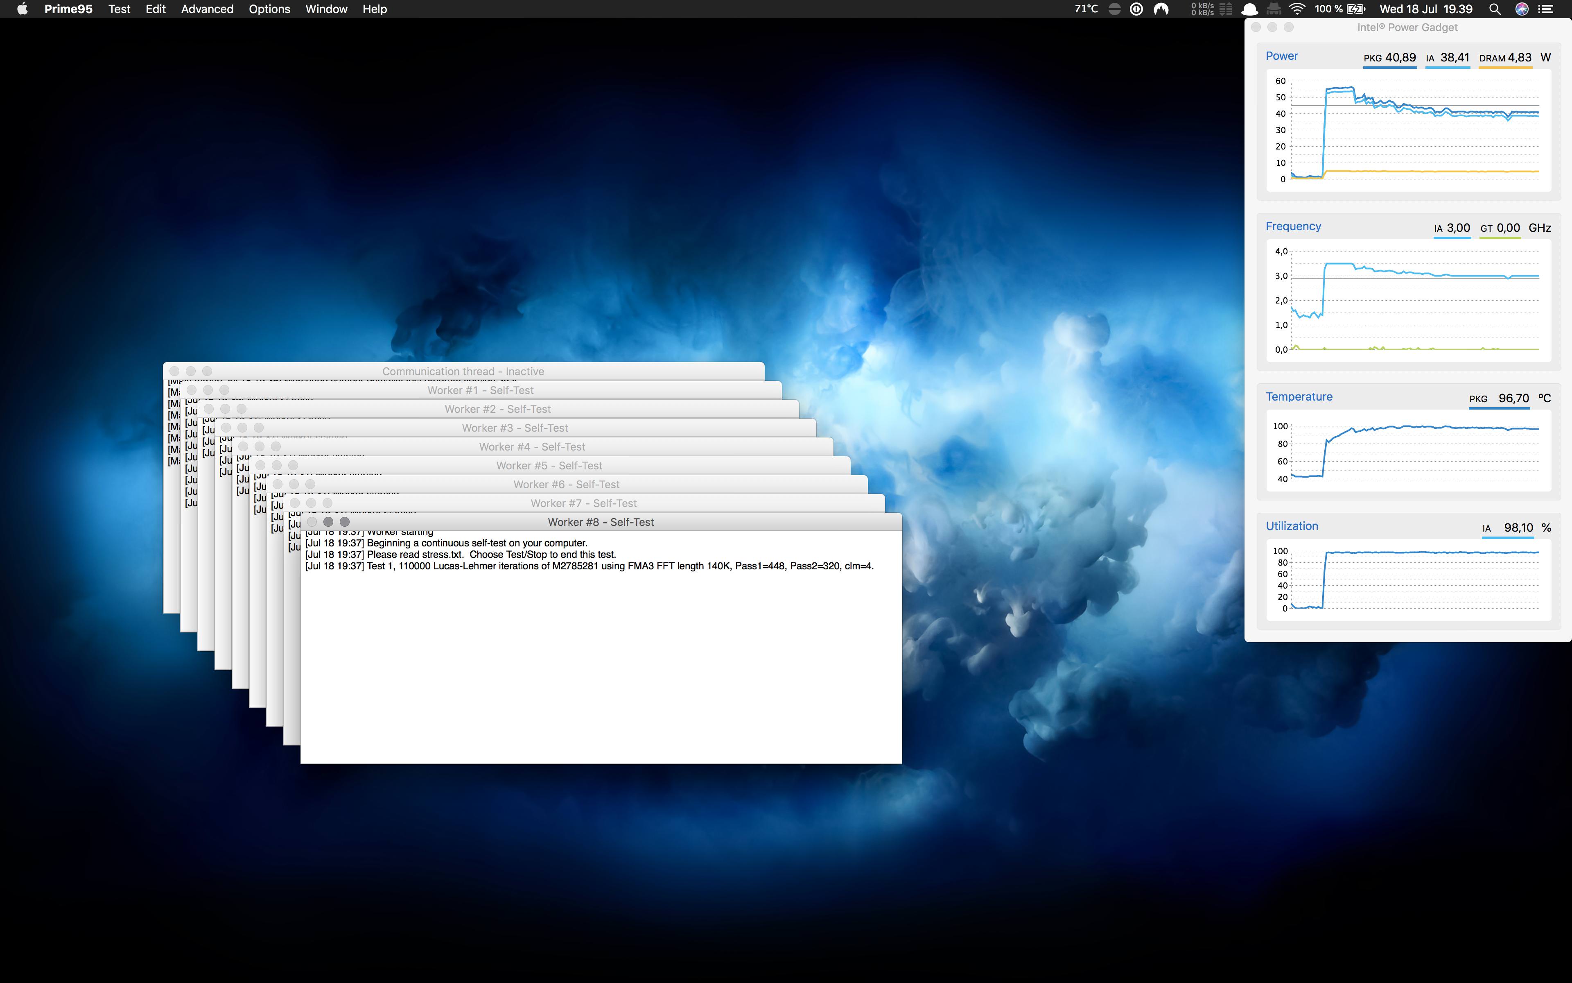Viewport: 1572px width, 983px height.
Task: Click the Spotlight search icon
Action: 1494,9
